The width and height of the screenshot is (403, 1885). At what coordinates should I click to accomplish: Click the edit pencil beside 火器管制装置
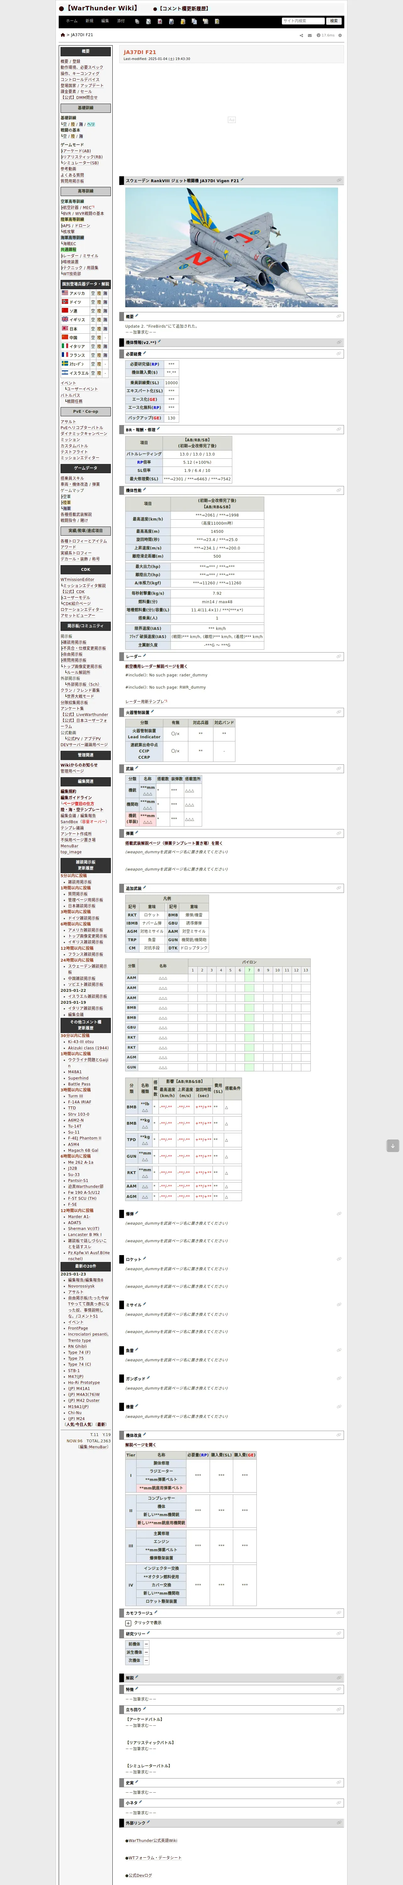pyautogui.click(x=152, y=711)
